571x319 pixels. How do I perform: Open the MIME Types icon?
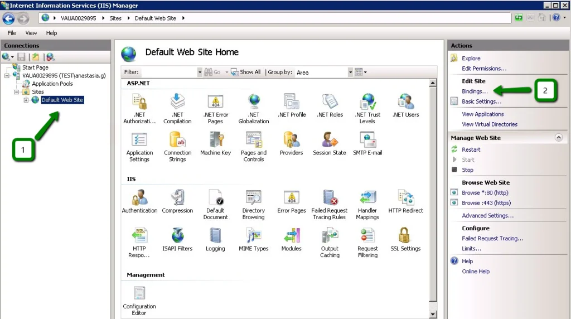point(253,236)
